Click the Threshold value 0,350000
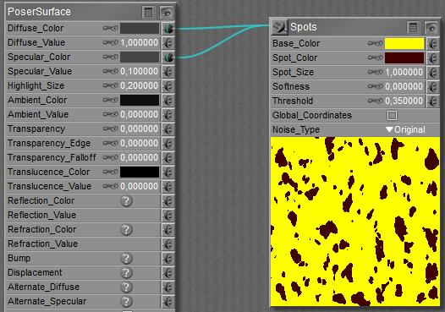Screen dimensions: 445x312 404,101
